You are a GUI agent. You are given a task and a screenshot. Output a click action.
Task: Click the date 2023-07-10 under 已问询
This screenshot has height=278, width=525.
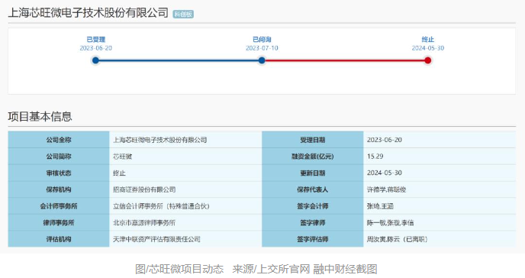(x=262, y=48)
